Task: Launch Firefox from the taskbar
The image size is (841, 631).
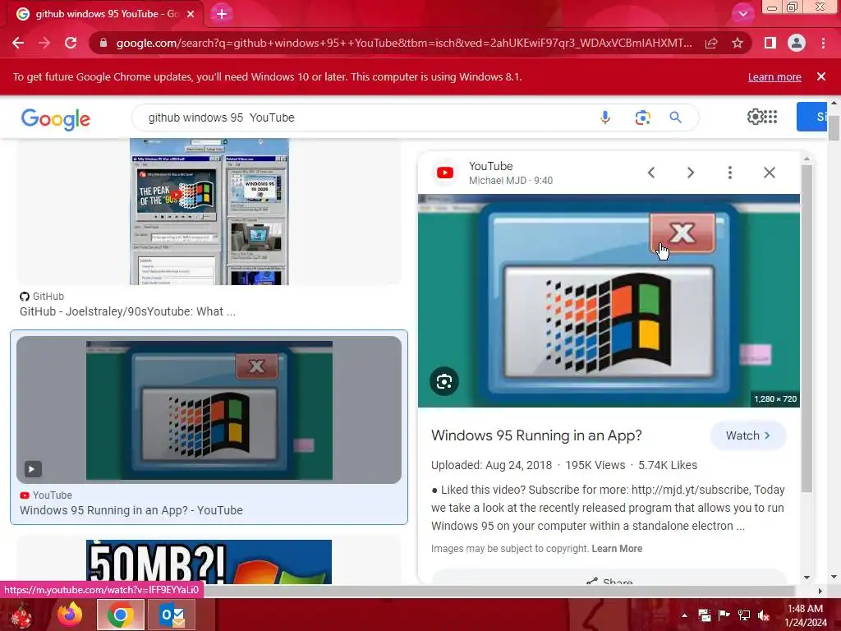Action: pos(70,615)
